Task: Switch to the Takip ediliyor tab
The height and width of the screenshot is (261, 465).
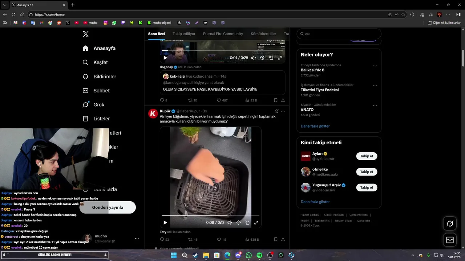Action: coord(184,34)
